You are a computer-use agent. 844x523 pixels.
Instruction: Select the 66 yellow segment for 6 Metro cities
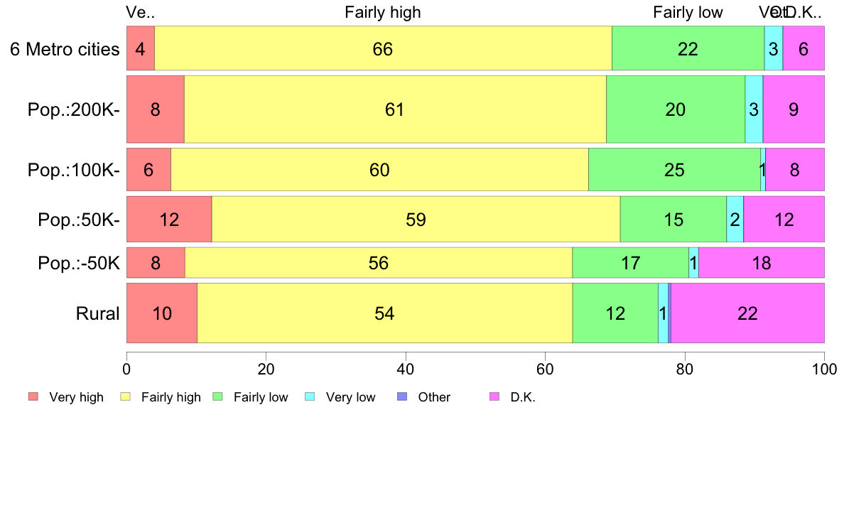383,48
